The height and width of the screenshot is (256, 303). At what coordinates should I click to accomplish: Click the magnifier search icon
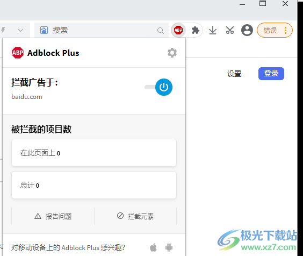[x=161, y=31]
